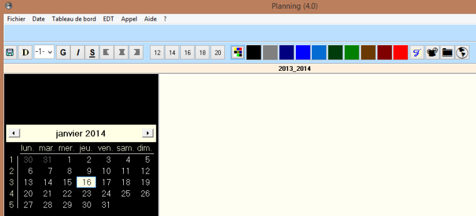476x216 pixels.
Task: Select January 12 in the calendar
Action: tap(145, 171)
